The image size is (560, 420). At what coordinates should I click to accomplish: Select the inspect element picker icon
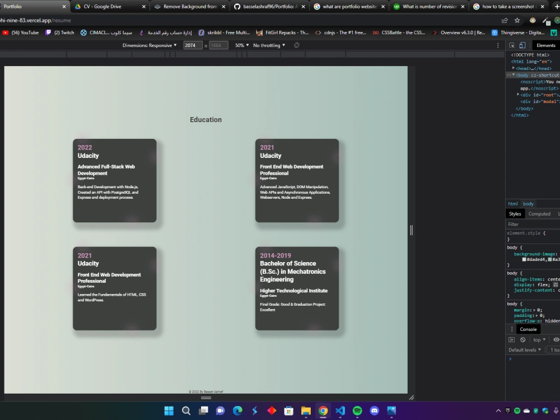512,45
